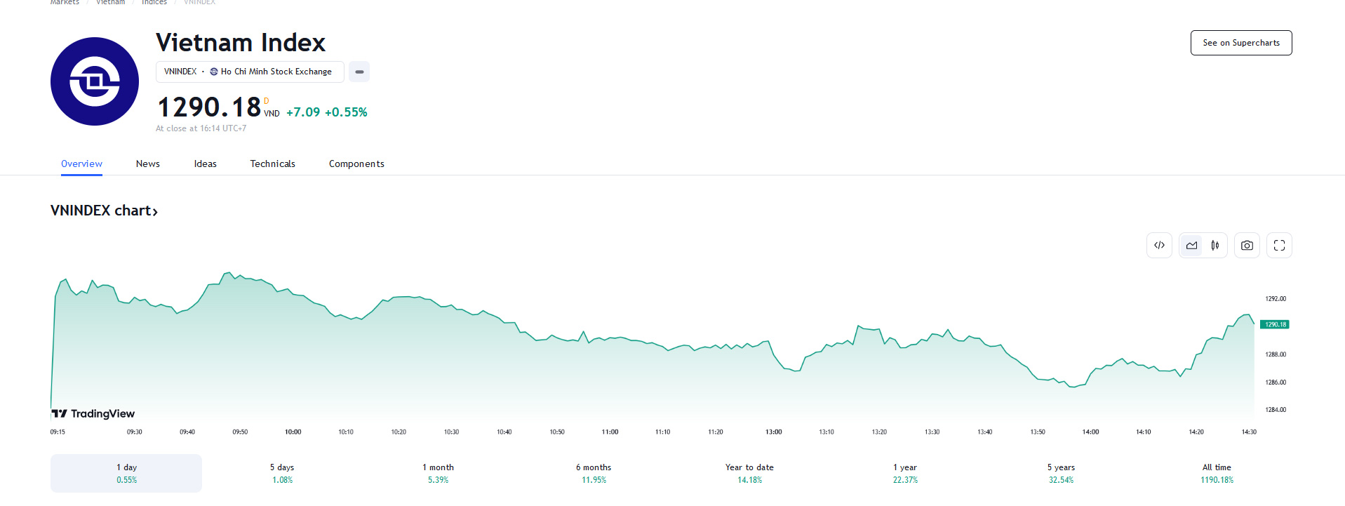This screenshot has width=1345, height=506.
Task: Choose the Year to date range
Action: tap(749, 473)
